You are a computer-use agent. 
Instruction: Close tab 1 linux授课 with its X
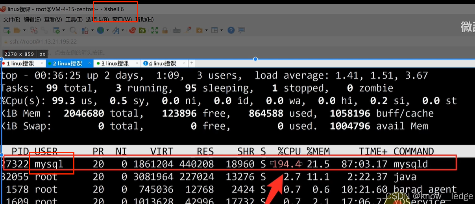pos(43,63)
